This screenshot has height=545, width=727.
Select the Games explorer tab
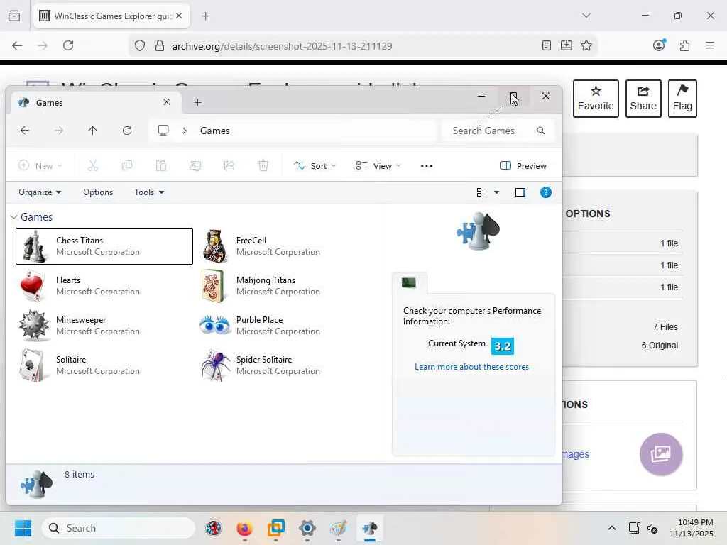(95, 102)
